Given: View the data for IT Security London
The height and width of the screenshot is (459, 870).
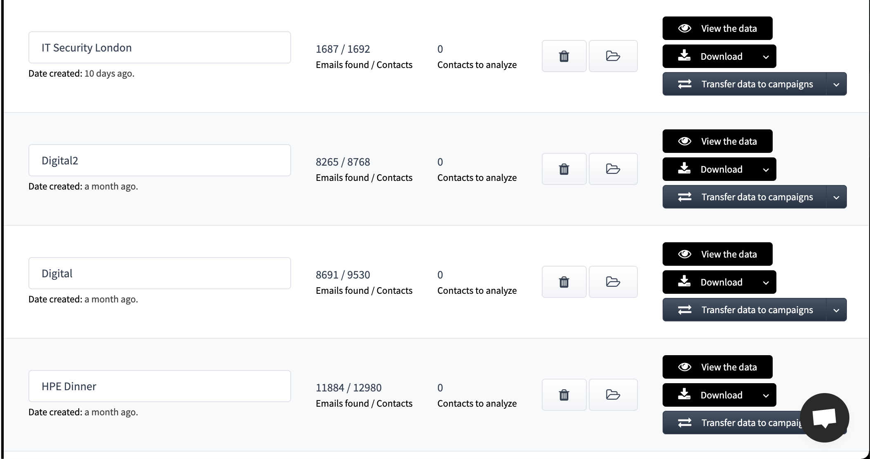Looking at the screenshot, I should (x=717, y=28).
